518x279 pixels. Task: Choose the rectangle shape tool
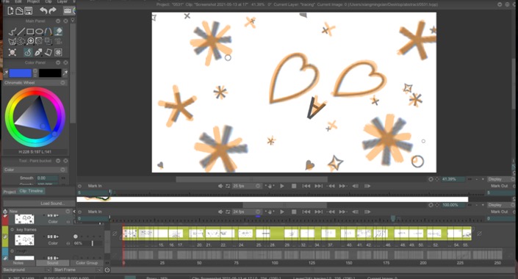tap(30, 32)
